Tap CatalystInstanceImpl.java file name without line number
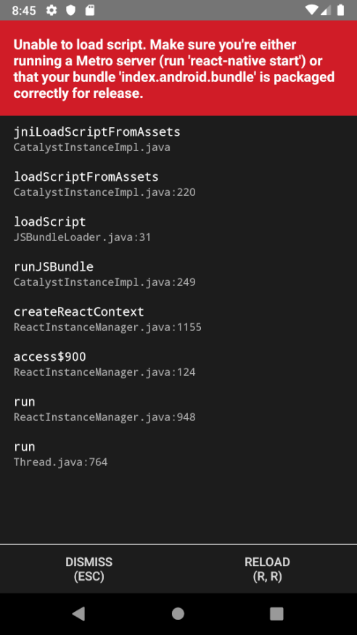Screen dimensions: 357x635 point(92,147)
